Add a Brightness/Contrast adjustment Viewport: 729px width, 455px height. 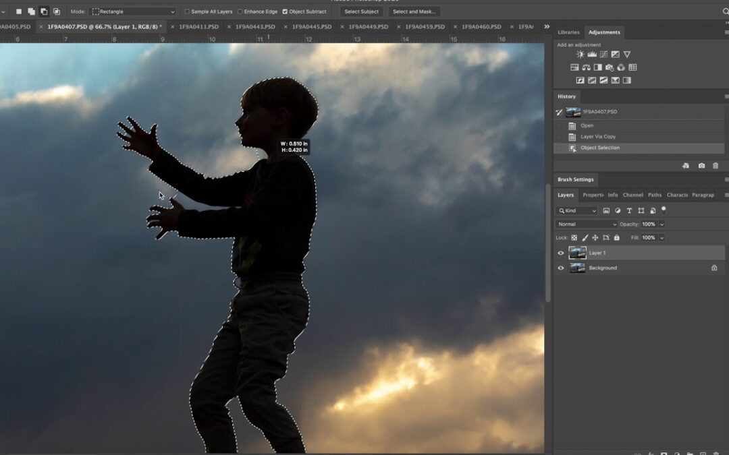(580, 55)
